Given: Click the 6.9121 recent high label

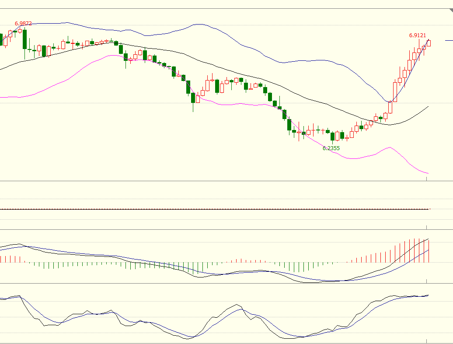Looking at the screenshot, I should coord(418,35).
